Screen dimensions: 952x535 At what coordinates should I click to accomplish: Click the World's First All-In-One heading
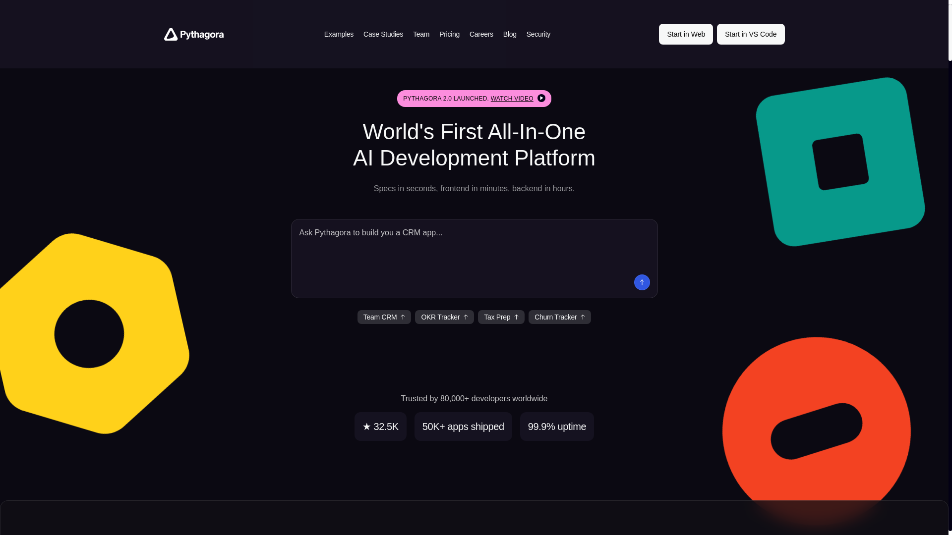click(474, 145)
